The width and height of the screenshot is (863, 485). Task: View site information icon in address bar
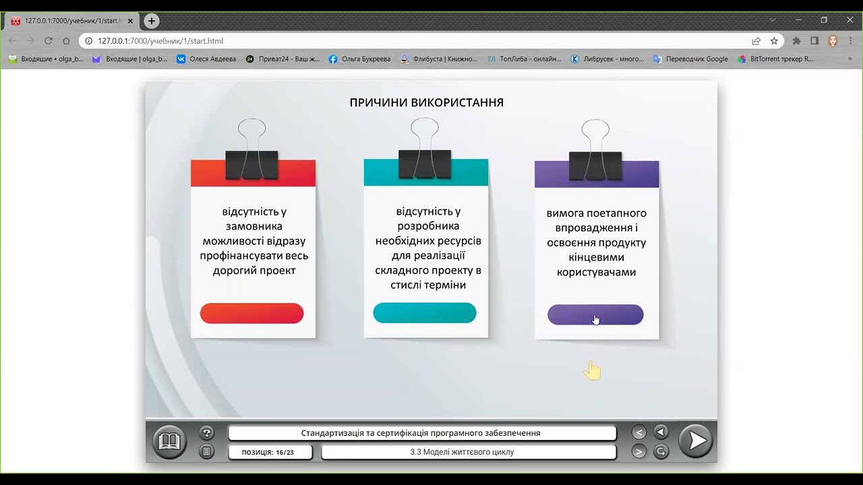click(88, 40)
